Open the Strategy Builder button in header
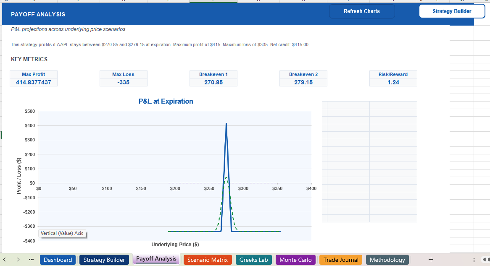 (x=452, y=11)
